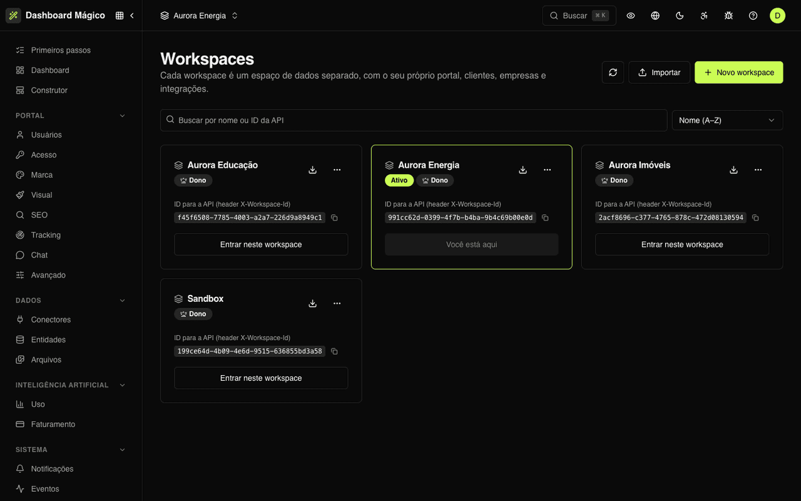The width and height of the screenshot is (801, 501).
Task: Collapse the DADOS sidebar section
Action: [x=123, y=301]
